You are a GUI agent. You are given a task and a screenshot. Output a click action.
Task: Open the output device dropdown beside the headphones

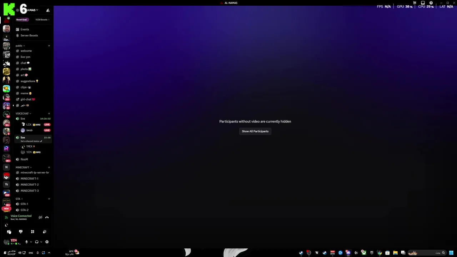click(41, 242)
